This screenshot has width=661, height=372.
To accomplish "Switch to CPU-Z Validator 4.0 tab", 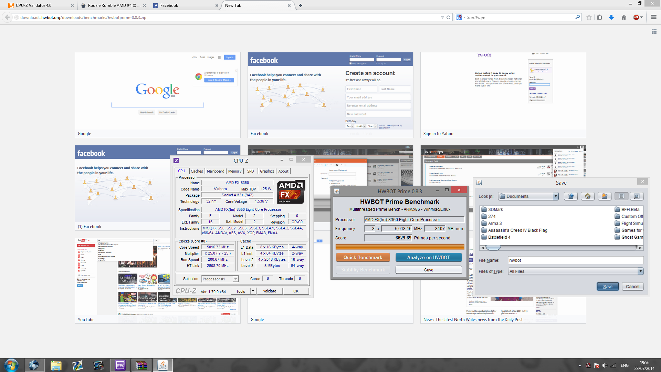I will 41,6.
